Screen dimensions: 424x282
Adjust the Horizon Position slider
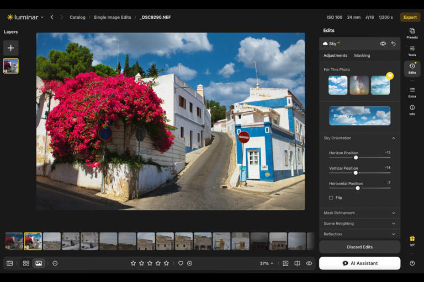[356, 158]
